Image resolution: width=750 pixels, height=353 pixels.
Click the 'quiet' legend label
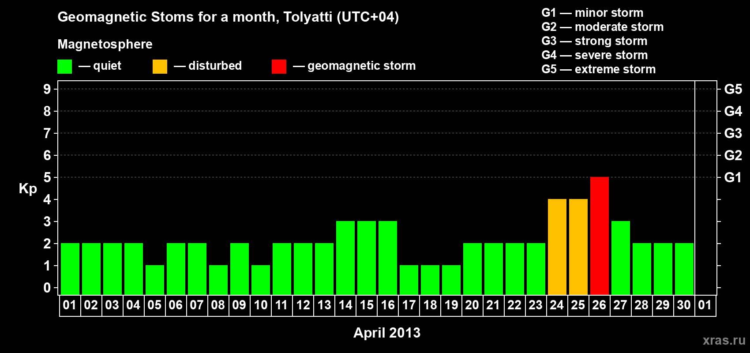(x=107, y=66)
